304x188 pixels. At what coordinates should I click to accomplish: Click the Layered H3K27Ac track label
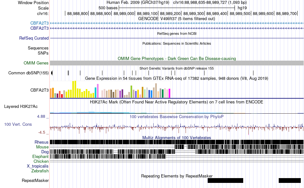click(x=21, y=107)
